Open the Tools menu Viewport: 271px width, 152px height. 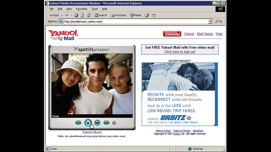pyautogui.click(x=95, y=9)
